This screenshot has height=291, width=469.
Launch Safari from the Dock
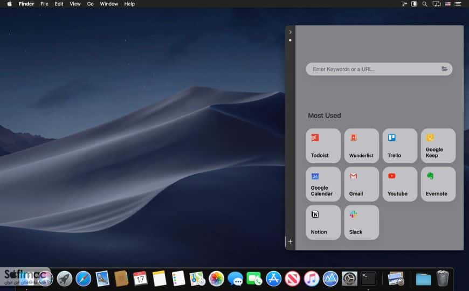pyautogui.click(x=83, y=279)
